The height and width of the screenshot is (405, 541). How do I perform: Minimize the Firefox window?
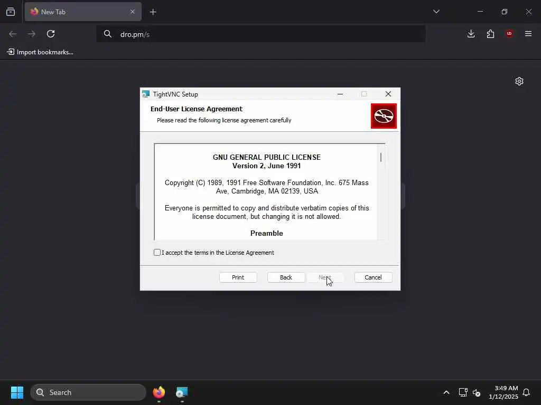click(480, 12)
